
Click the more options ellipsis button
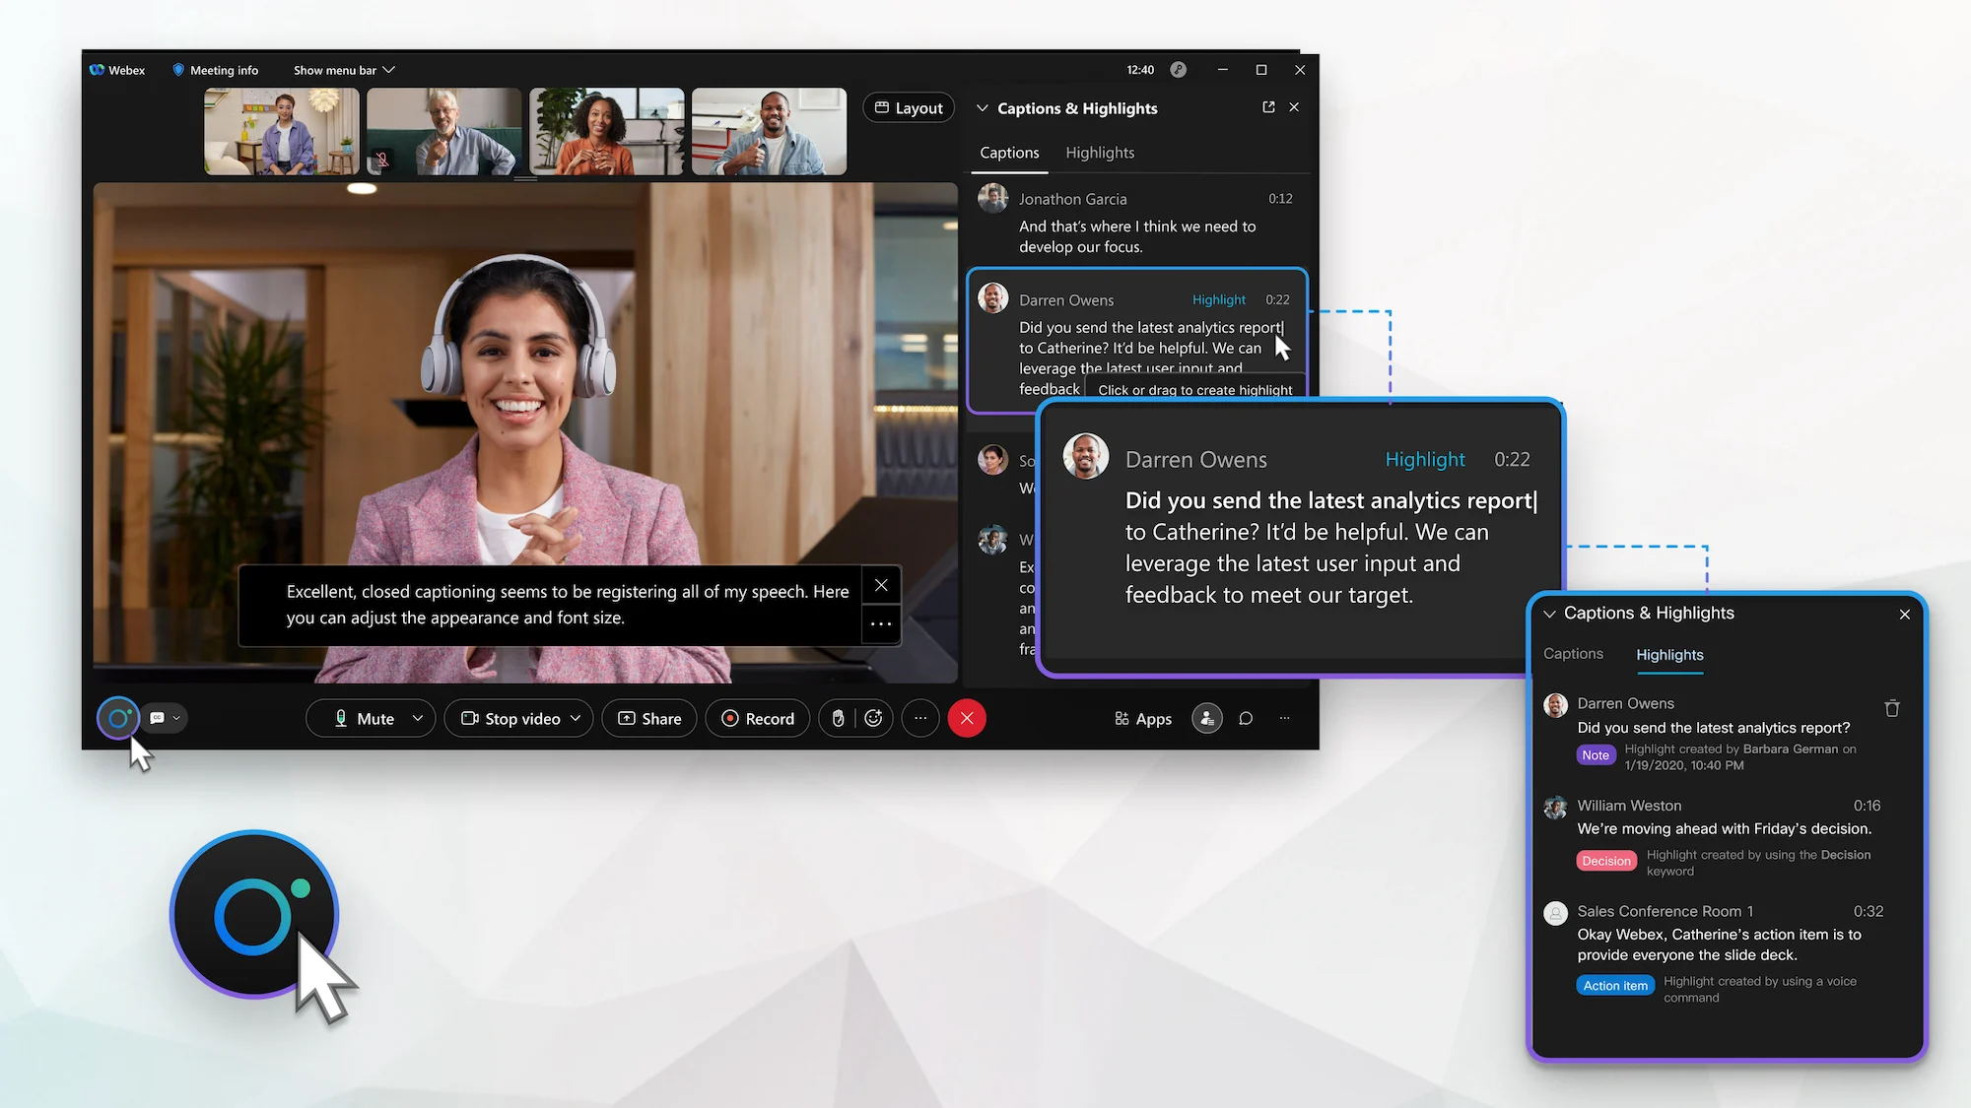click(x=920, y=718)
